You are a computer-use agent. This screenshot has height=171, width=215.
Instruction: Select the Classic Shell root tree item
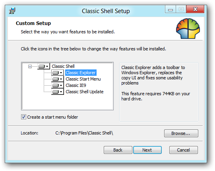[63, 66]
